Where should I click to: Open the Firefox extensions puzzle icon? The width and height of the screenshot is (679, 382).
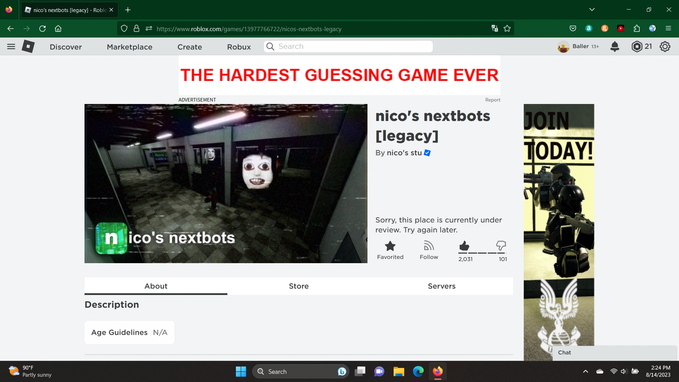pyautogui.click(x=637, y=29)
